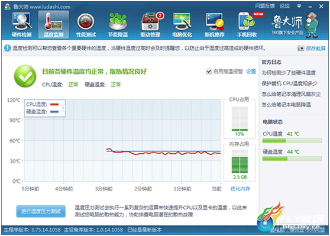This screenshot has height=236, width=330.
Task: Click the 44 ℃ disk temperature value
Action: [x=293, y=152]
